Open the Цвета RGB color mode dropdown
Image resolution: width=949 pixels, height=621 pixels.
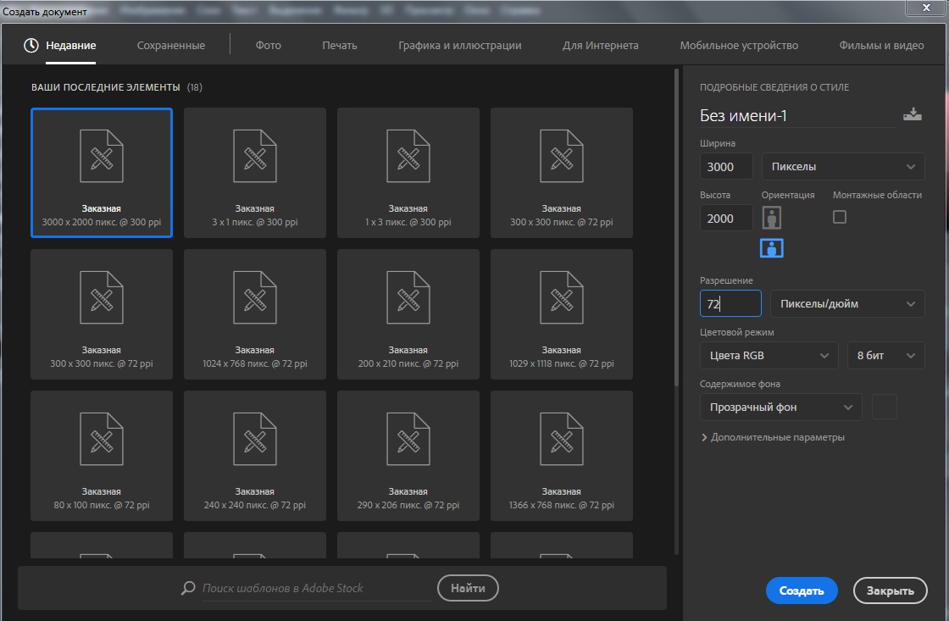click(769, 355)
